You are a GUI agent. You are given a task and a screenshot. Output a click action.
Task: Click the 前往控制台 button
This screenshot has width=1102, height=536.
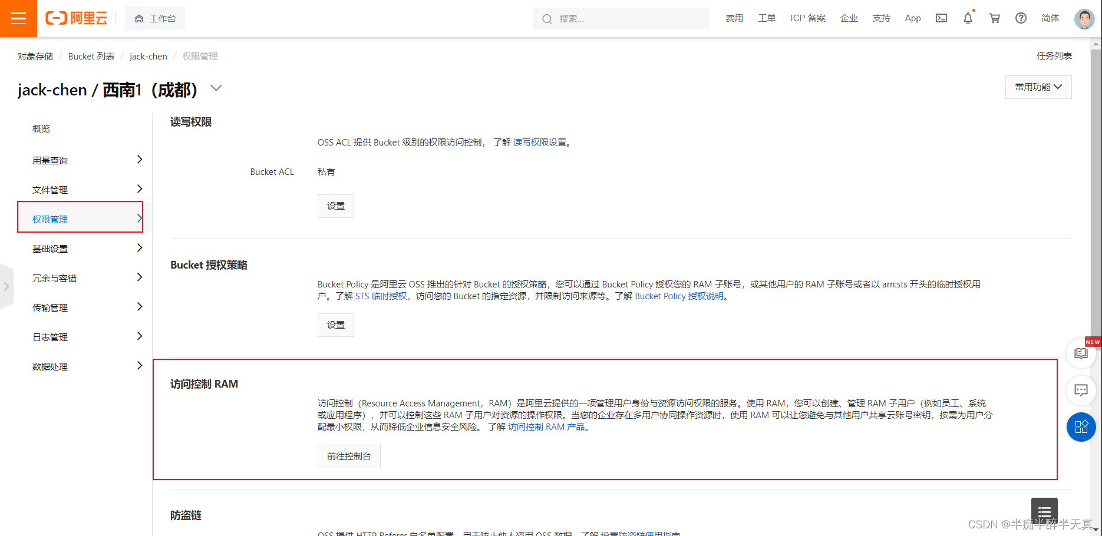coord(349,456)
